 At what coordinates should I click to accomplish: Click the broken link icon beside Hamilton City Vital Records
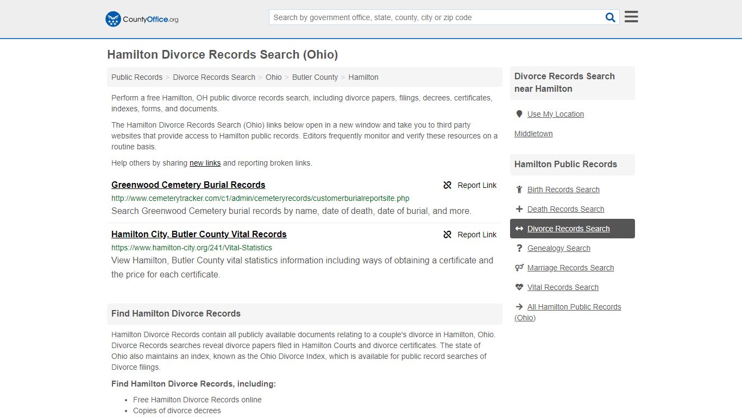(448, 235)
